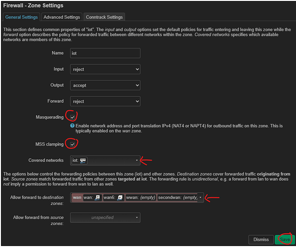Click the wan interface icon in destination zones
This screenshot has width=296, height=247.
coord(97,198)
